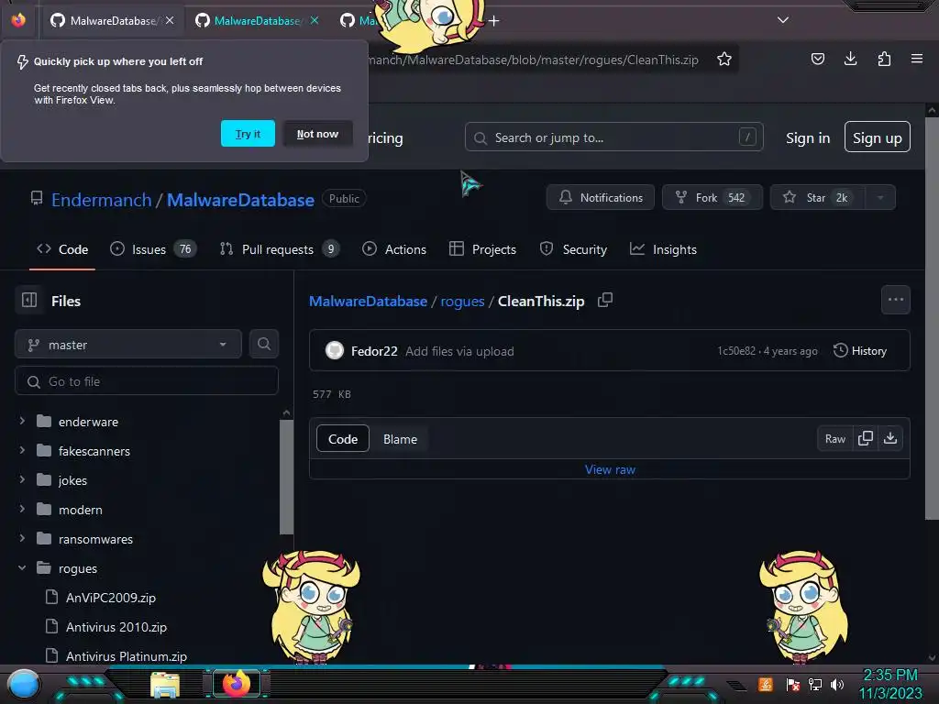
Task: Expand the enderware folder
Action: click(x=22, y=421)
